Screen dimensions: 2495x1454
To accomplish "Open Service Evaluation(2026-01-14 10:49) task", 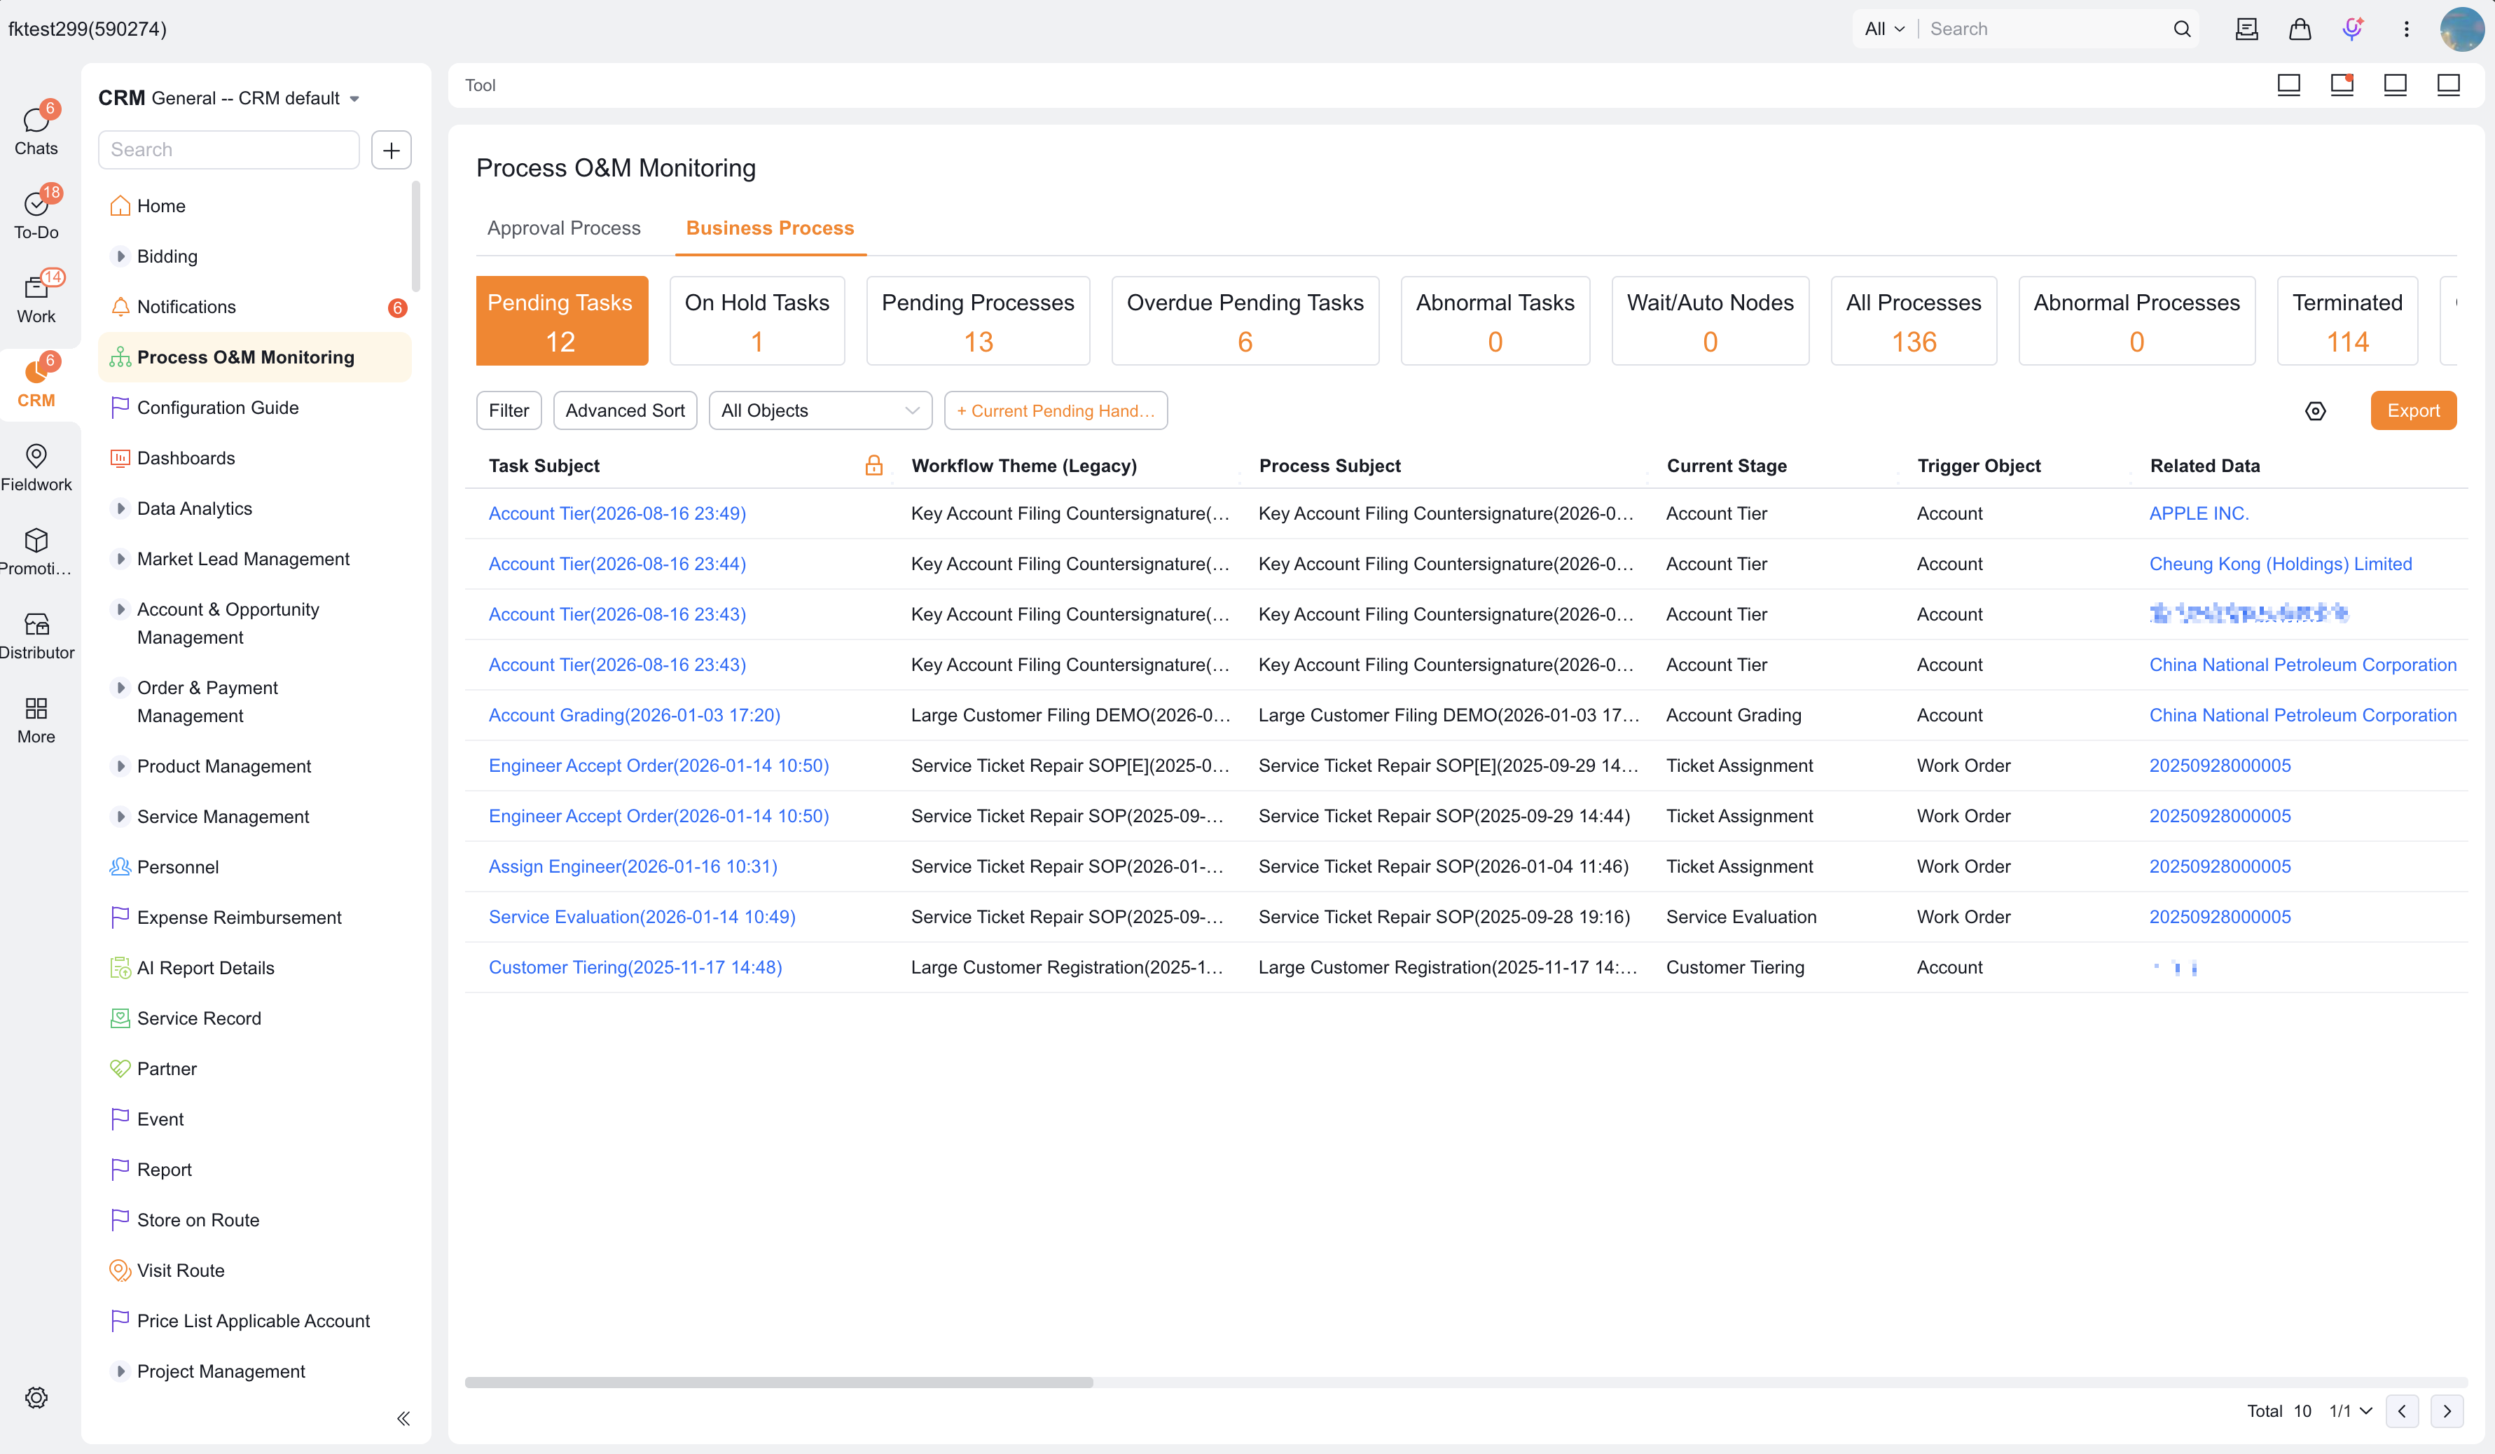I will point(642,917).
